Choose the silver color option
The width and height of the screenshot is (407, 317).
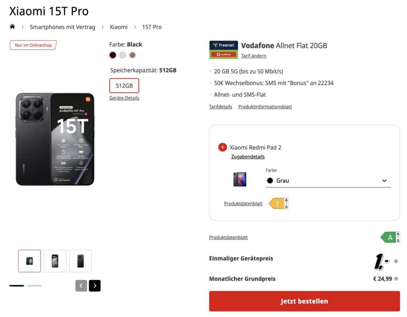[x=123, y=55]
